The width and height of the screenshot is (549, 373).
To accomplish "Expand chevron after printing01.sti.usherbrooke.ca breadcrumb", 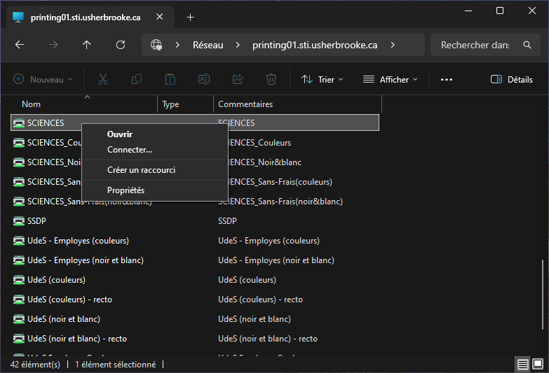I will pyautogui.click(x=393, y=45).
